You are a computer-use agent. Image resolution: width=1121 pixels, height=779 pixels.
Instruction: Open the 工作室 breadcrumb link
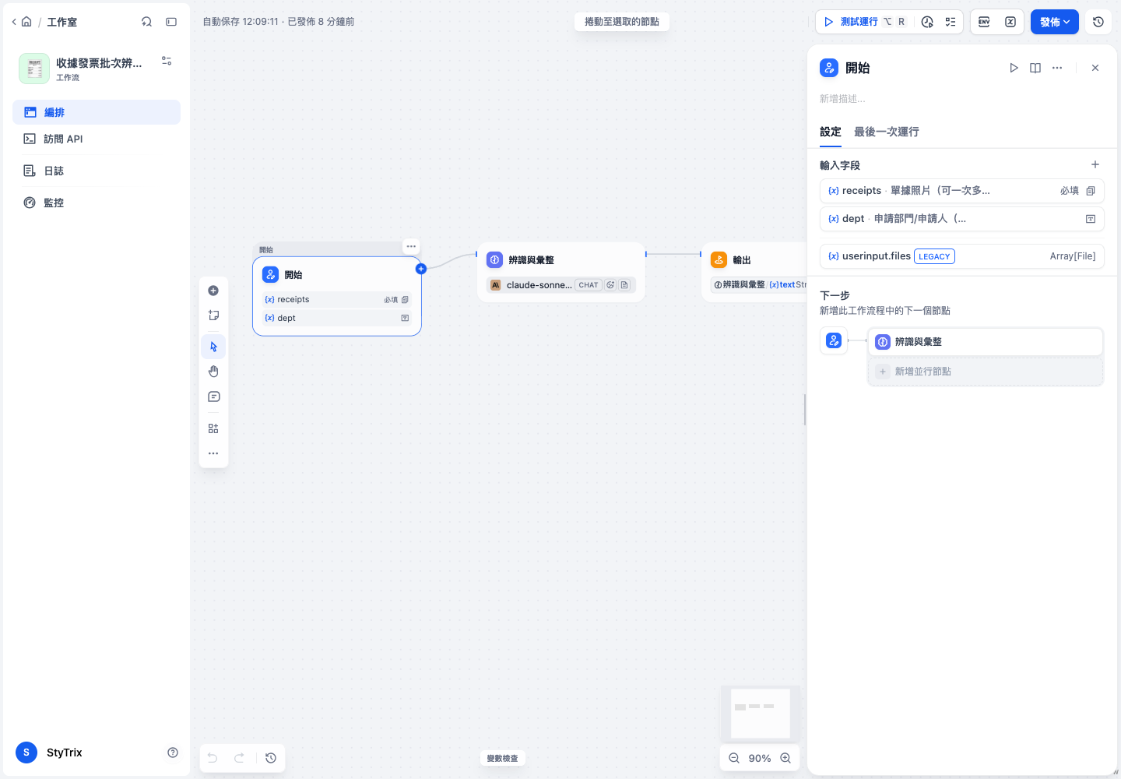tap(61, 22)
